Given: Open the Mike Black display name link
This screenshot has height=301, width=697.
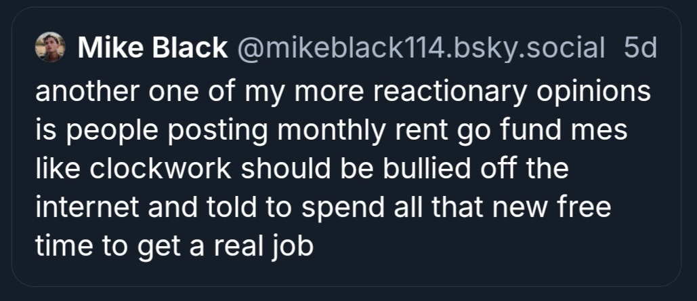Looking at the screenshot, I should point(152,47).
